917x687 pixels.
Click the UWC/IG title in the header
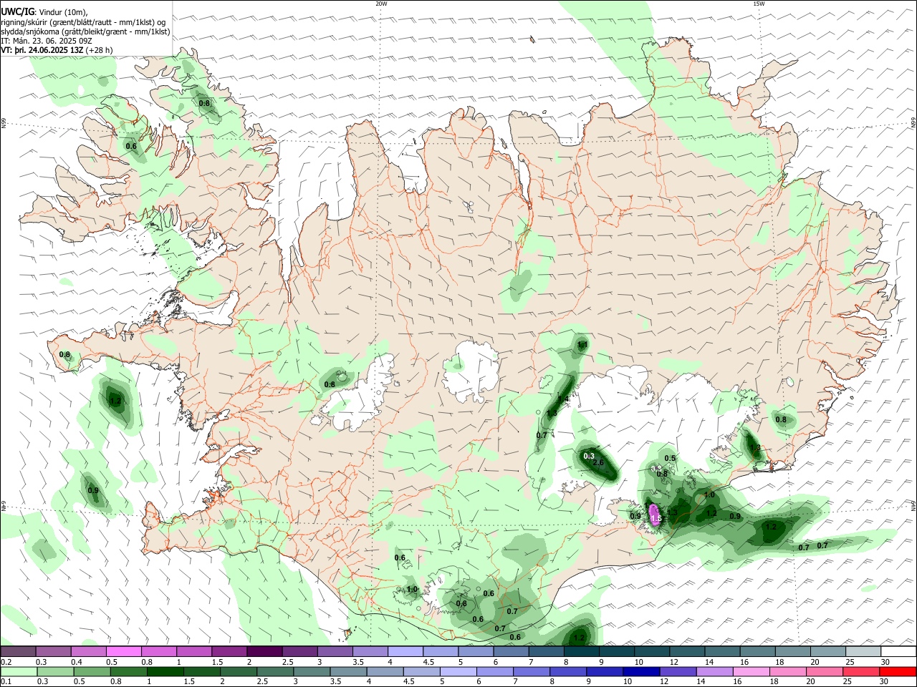click(17, 11)
